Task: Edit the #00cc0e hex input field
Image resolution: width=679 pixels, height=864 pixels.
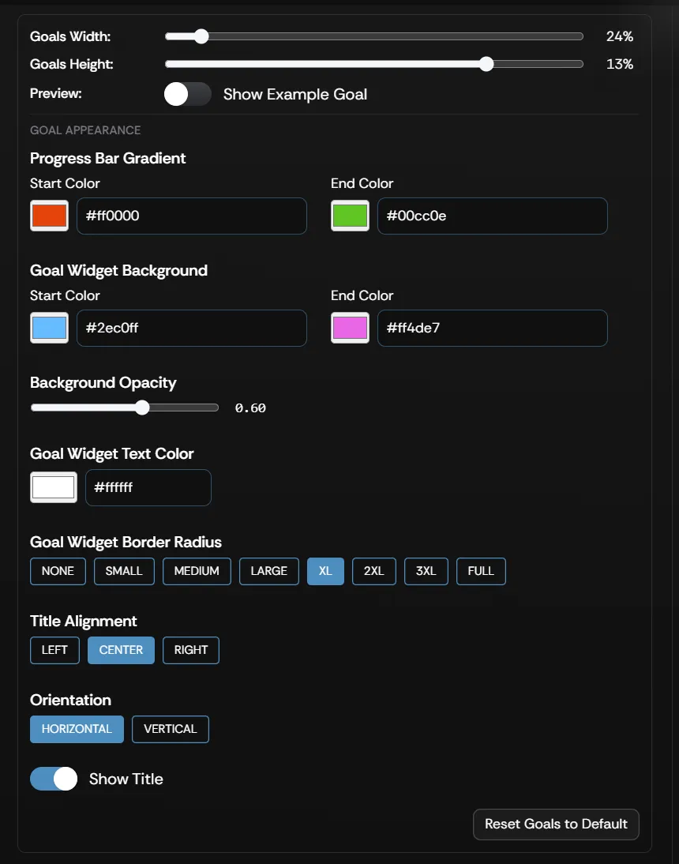Action: pyautogui.click(x=493, y=216)
